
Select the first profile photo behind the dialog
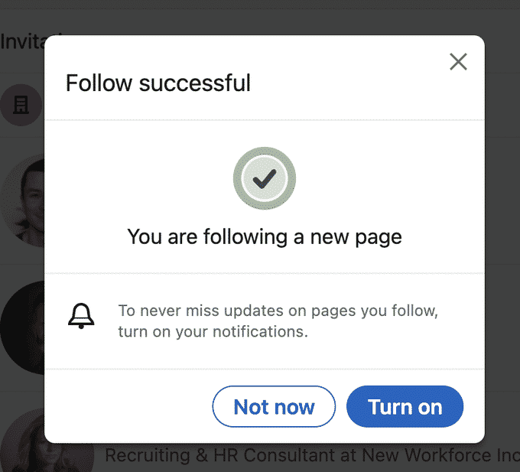pyautogui.click(x=23, y=199)
